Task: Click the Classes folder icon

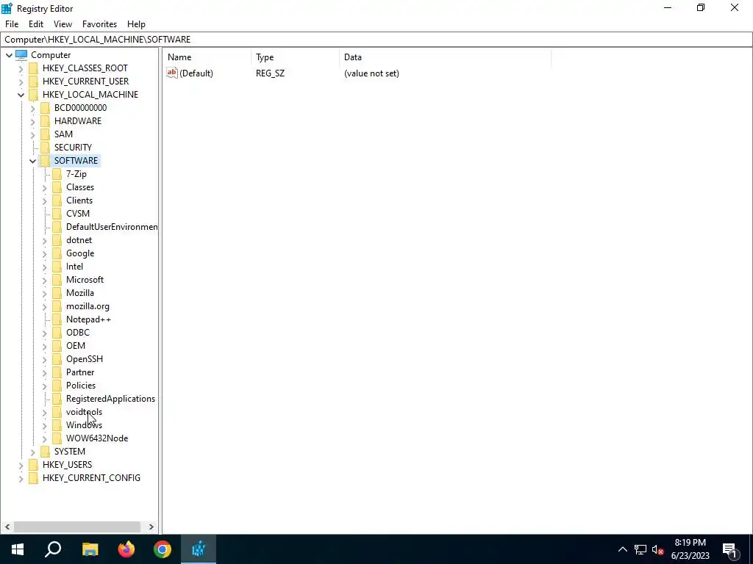Action: [57, 187]
